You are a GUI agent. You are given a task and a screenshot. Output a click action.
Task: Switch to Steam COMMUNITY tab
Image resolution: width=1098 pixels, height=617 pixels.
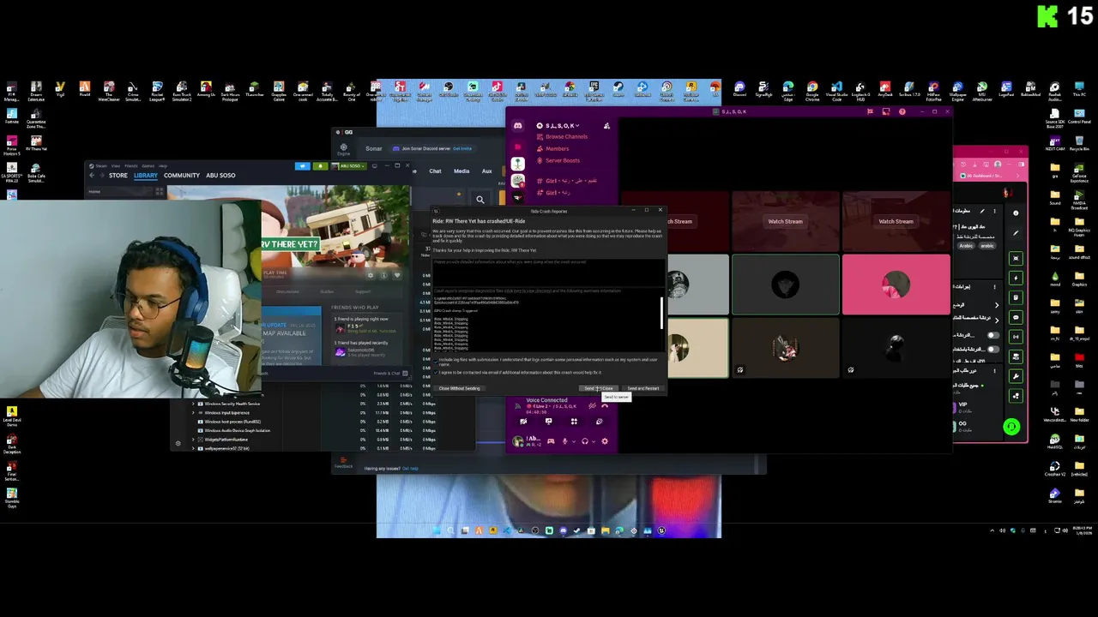coord(181,176)
